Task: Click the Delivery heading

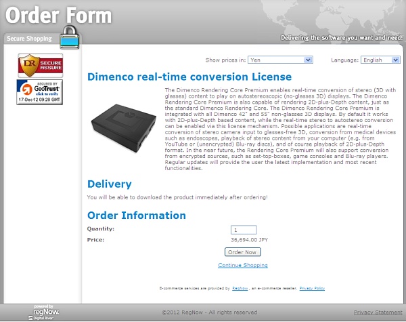Action: 109,184
